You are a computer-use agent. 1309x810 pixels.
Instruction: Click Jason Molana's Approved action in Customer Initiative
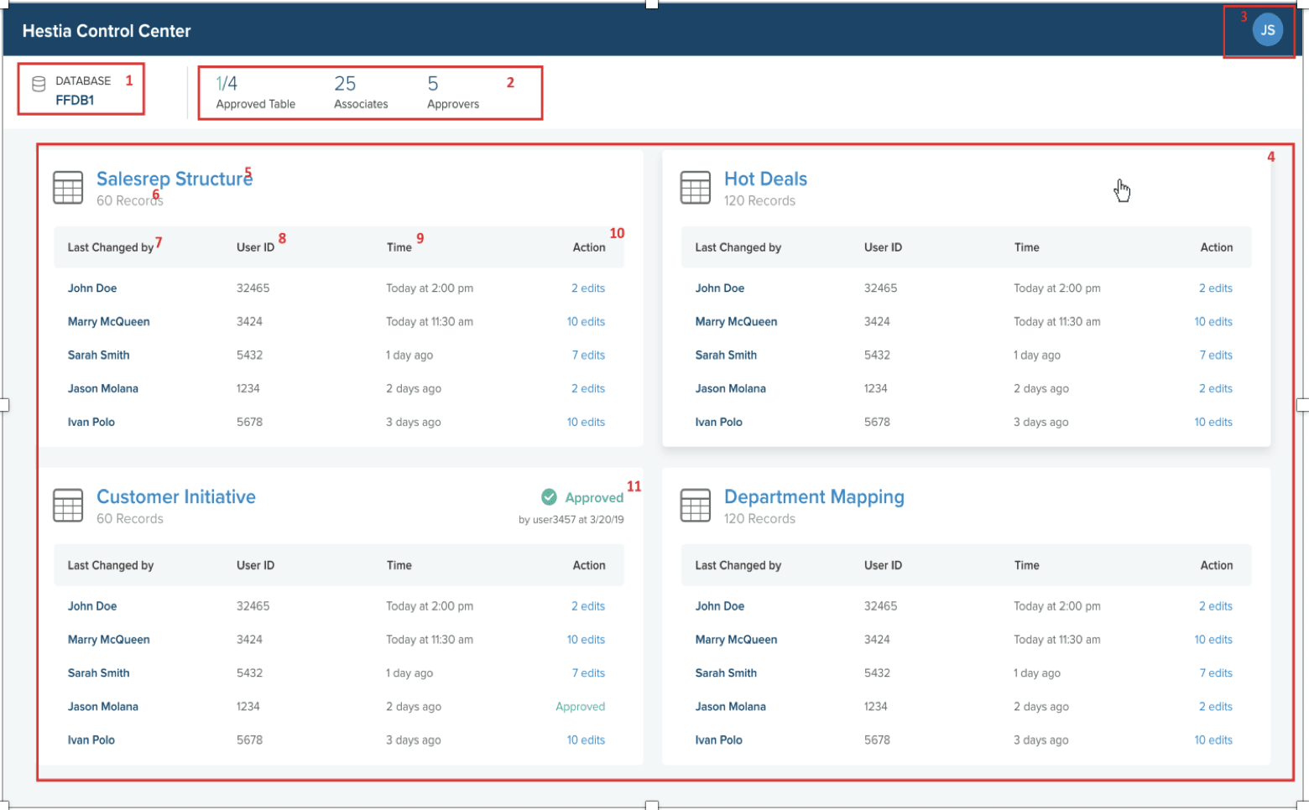tap(580, 706)
